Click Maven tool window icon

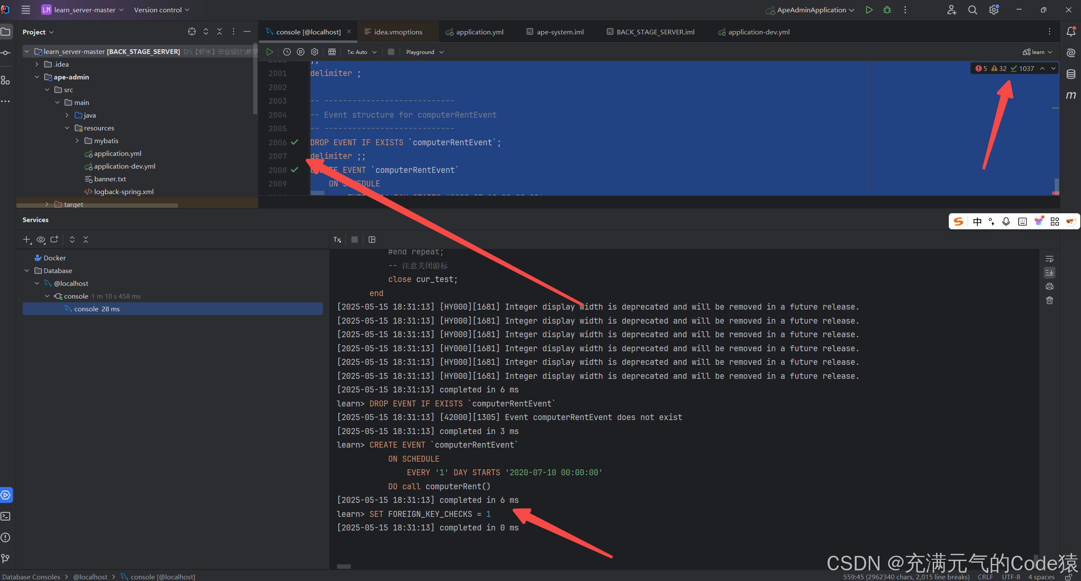[1071, 95]
